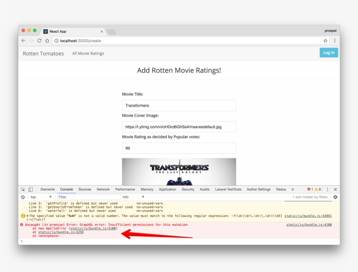This screenshot has height=272, width=358.
Task: Click the red error icon beside Uncaught
Action: 22,224
